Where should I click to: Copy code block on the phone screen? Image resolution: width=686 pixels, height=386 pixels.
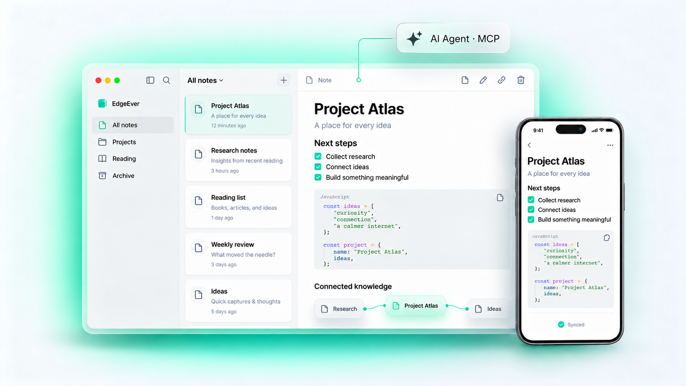[x=607, y=238]
